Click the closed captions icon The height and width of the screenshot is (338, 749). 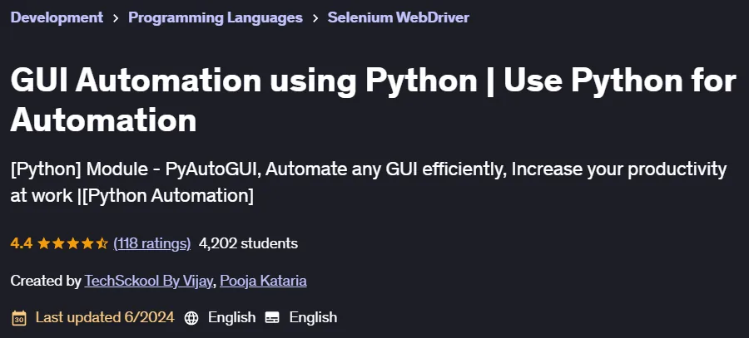[272, 317]
